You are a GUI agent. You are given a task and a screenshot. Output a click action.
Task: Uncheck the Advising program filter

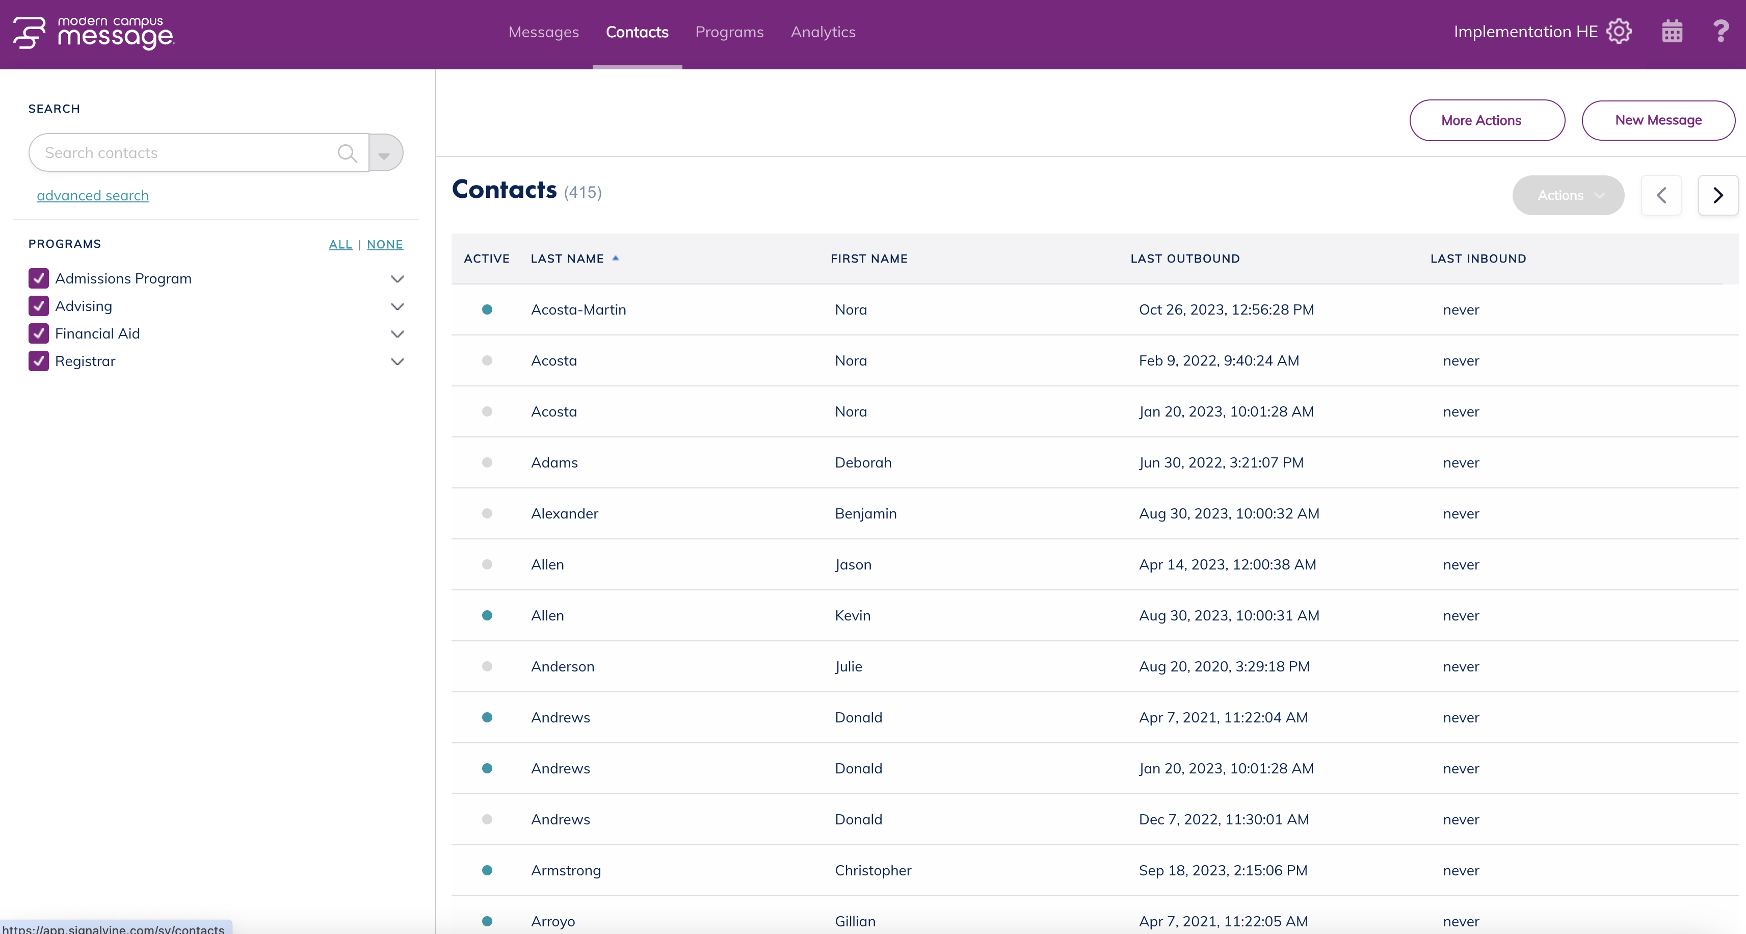[x=38, y=306]
